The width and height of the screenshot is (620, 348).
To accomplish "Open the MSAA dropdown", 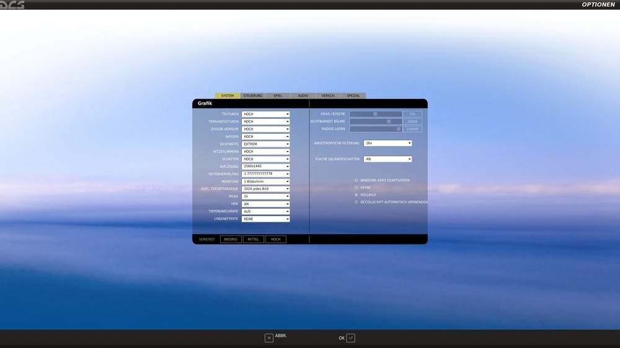I will [x=266, y=196].
